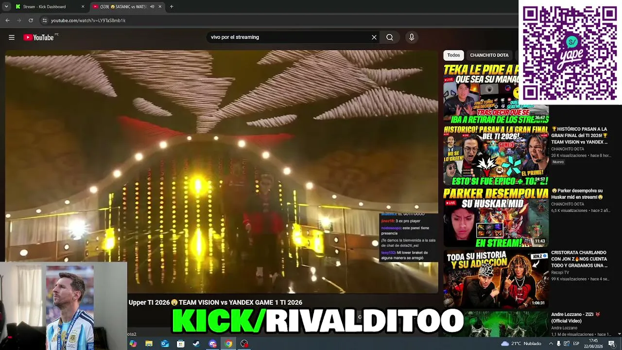The height and width of the screenshot is (350, 622).
Task: Close the Stream - Kick Dashboard tab
Action: pos(83,7)
